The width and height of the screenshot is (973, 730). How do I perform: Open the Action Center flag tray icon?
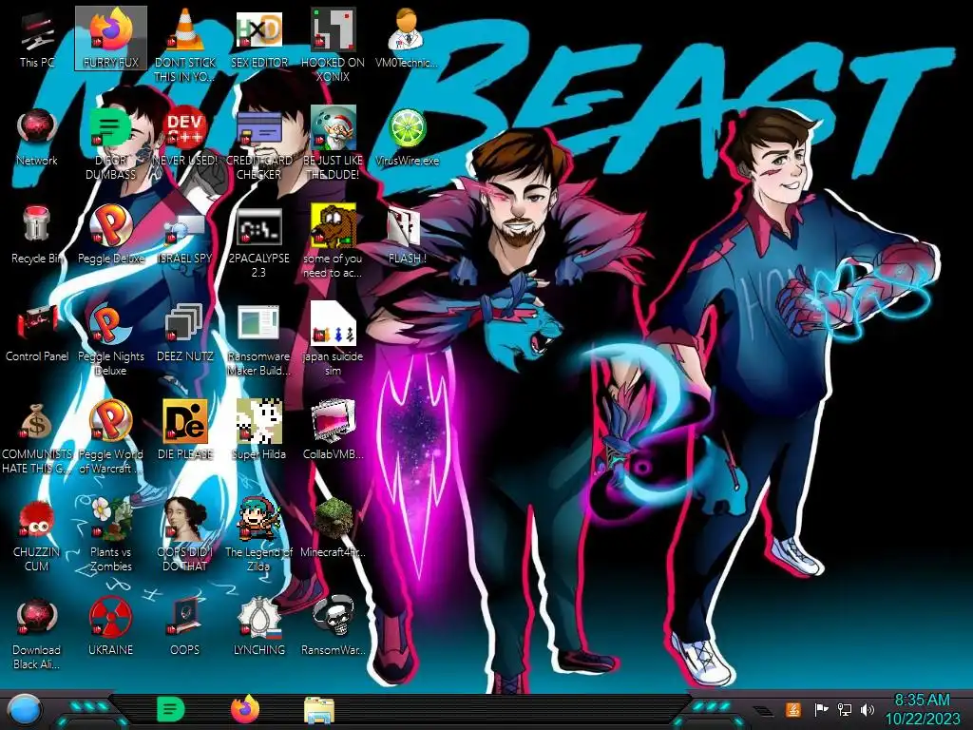coord(821,709)
